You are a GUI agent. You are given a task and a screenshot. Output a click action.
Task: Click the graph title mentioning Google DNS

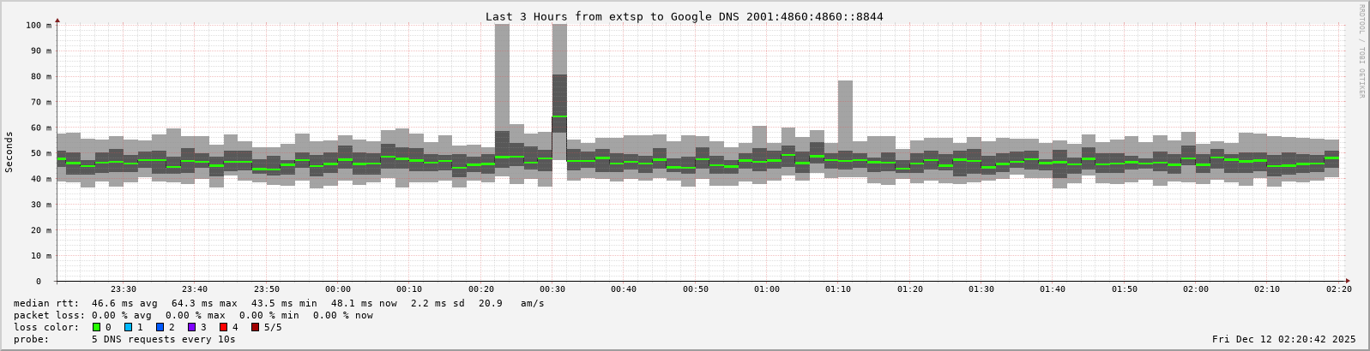(684, 16)
